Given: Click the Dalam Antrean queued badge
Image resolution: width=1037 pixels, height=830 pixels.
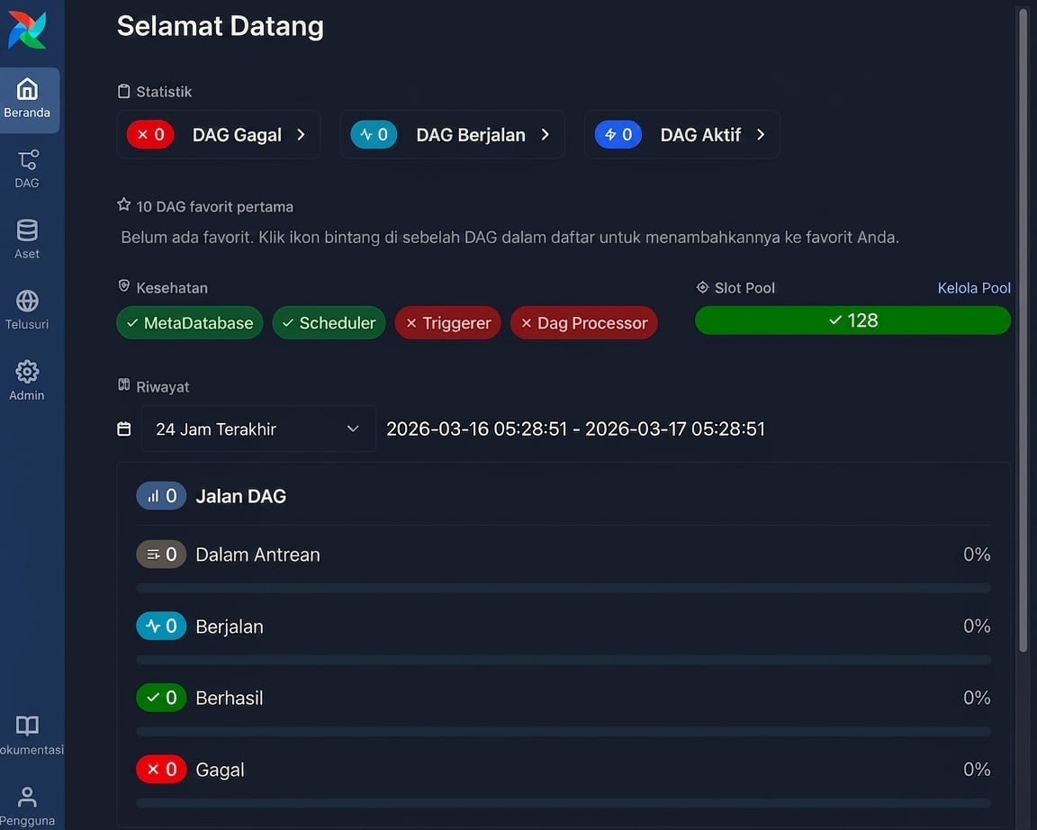Looking at the screenshot, I should point(161,555).
